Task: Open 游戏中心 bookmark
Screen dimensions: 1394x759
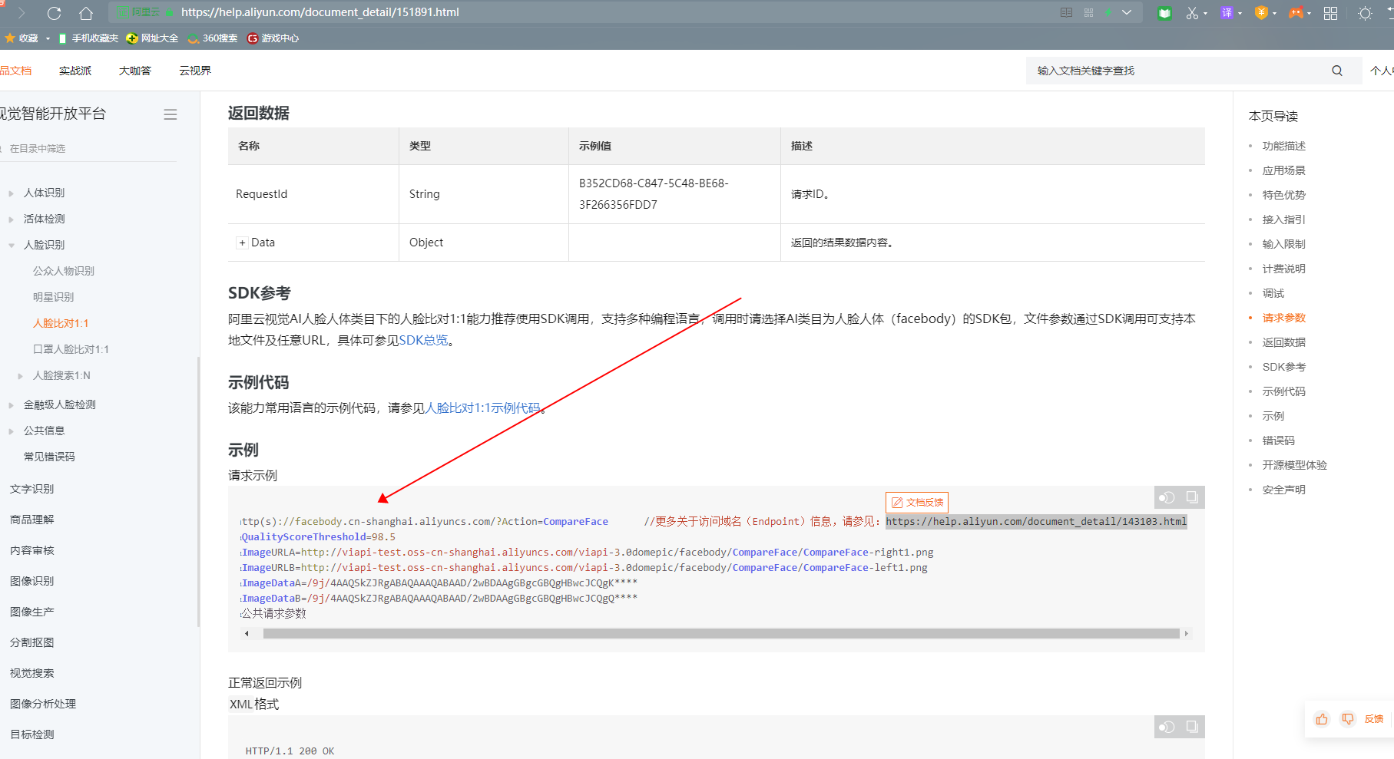Action: click(x=273, y=38)
